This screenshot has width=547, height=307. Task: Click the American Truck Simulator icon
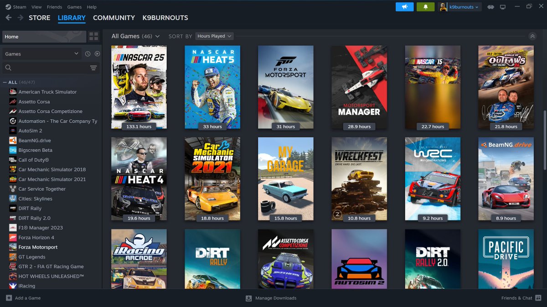[13, 92]
